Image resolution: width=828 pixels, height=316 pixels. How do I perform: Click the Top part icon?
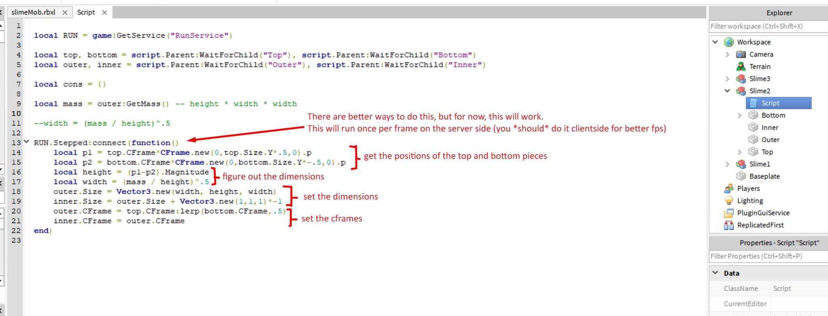[x=753, y=152]
